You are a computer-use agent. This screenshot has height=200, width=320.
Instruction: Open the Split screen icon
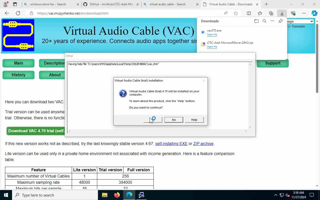coord(249,13)
